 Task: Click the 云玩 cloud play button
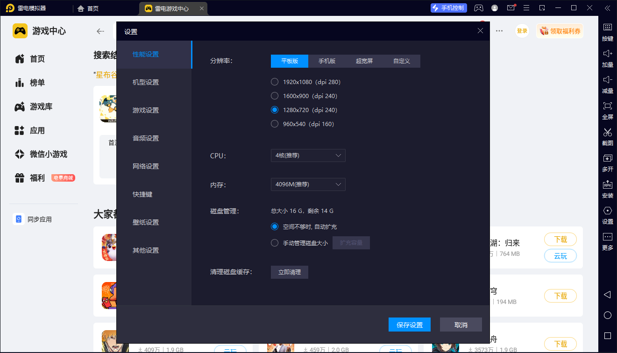560,256
